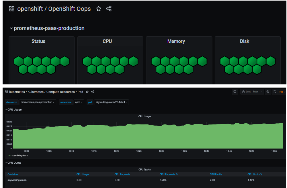
Task: Click the datasource variable label
Action: pos(11,102)
